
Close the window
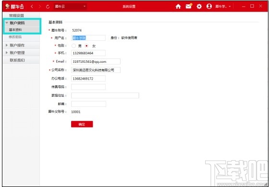coord(261,6)
